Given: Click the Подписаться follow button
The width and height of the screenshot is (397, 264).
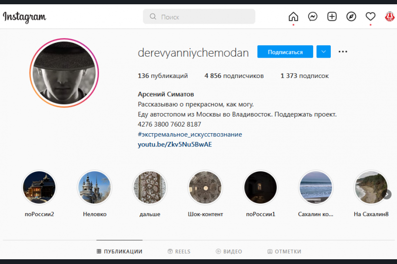Looking at the screenshot, I should pos(285,52).
